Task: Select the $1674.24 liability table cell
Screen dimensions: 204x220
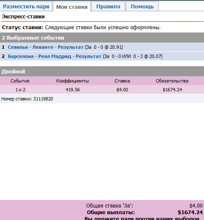Action: coord(172,90)
